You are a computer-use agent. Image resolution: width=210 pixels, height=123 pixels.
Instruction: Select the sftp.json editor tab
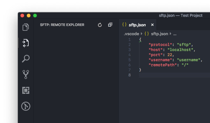(138, 25)
